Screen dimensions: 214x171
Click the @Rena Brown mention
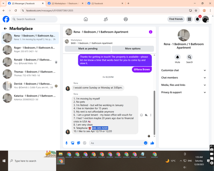point(142,70)
